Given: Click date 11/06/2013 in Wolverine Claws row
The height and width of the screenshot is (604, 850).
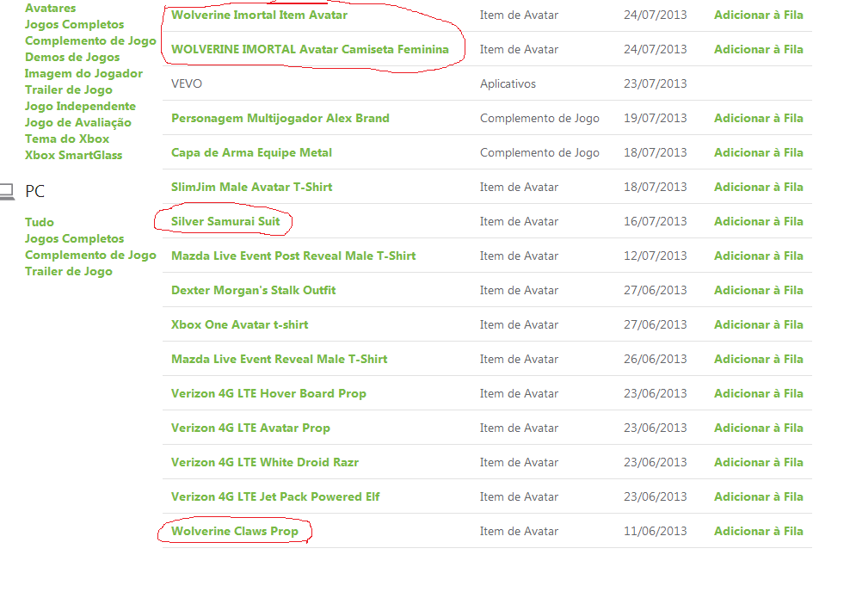Looking at the screenshot, I should [x=656, y=532].
